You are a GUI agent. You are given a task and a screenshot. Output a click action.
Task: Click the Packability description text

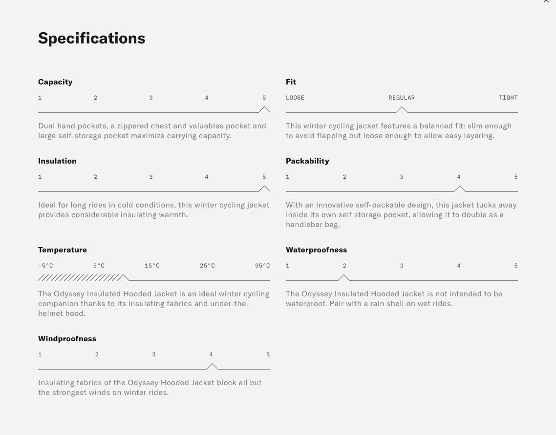401,215
